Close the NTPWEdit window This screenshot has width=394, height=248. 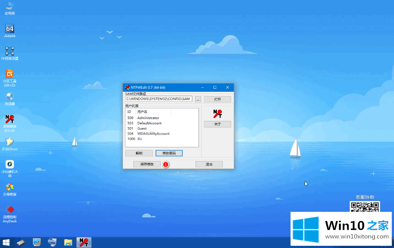228,87
